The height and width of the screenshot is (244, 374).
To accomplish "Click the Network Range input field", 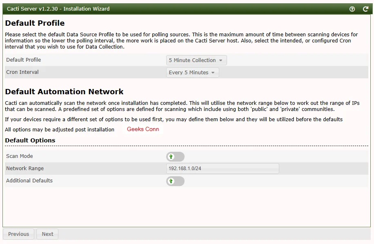I will point(223,169).
